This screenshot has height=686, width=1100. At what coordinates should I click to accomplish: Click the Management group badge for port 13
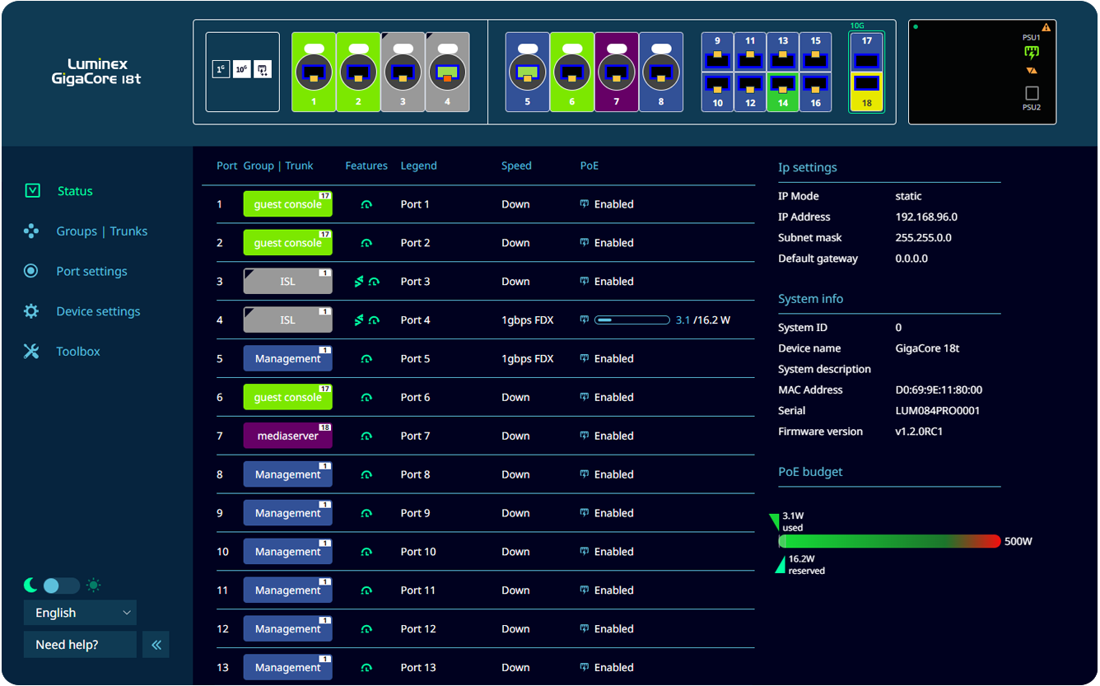287,668
